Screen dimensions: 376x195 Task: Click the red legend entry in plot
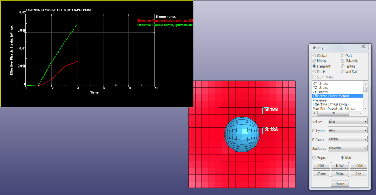tap(165, 21)
